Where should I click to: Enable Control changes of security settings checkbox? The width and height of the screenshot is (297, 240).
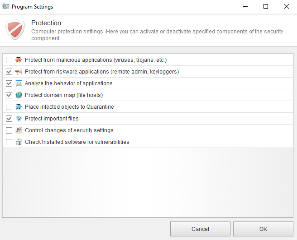(x=9, y=130)
